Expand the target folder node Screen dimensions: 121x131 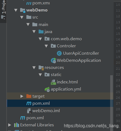(22, 96)
